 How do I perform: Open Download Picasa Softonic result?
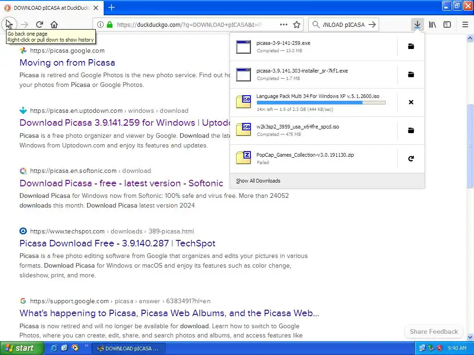coord(121,183)
